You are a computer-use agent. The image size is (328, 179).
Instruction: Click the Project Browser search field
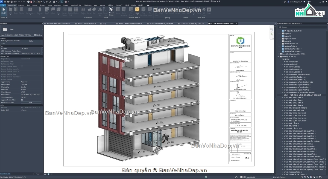[x=302, y=27]
